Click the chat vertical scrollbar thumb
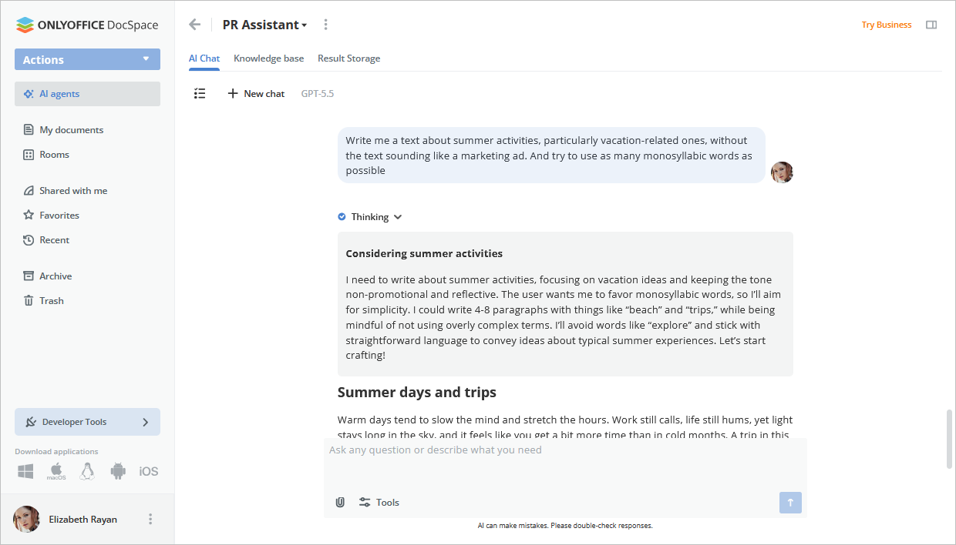Screen dimensions: 956x545 [x=949, y=439]
